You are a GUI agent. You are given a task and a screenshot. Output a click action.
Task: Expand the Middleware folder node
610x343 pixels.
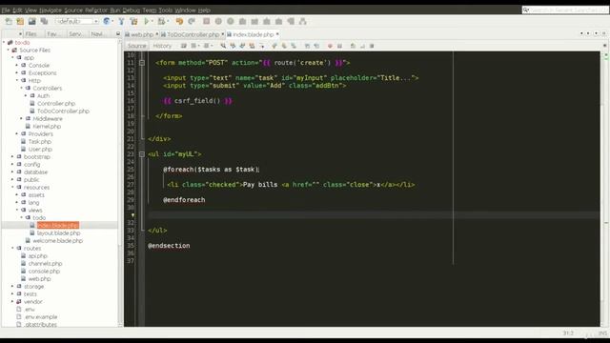tap(21, 118)
